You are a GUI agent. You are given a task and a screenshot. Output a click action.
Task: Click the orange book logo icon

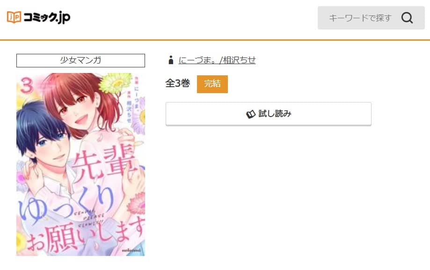point(14,17)
